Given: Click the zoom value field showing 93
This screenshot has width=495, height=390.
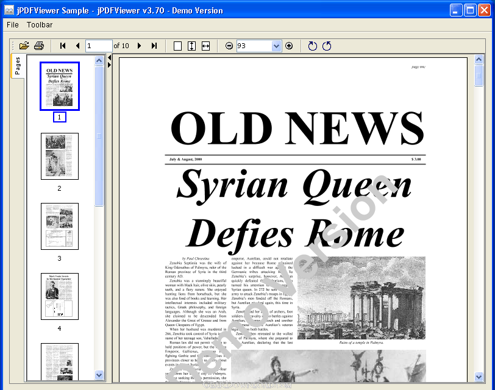Looking at the screenshot, I should point(254,46).
